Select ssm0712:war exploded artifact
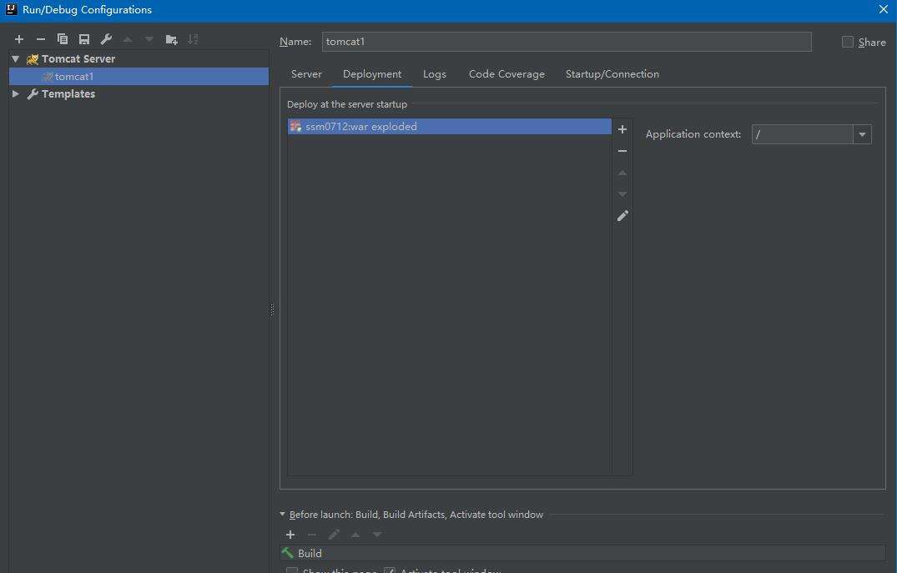Screen dimensions: 897x573 (449, 127)
